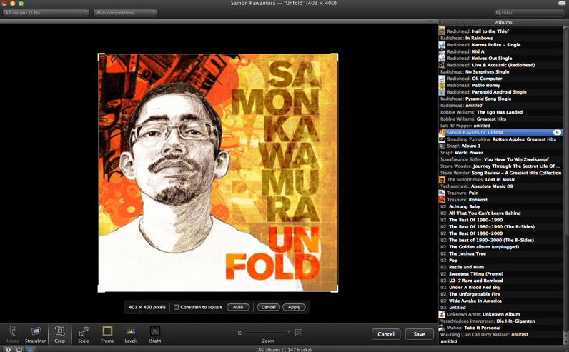
Task: Click the magnifier icon in the Filter field
Action: pyautogui.click(x=498, y=13)
